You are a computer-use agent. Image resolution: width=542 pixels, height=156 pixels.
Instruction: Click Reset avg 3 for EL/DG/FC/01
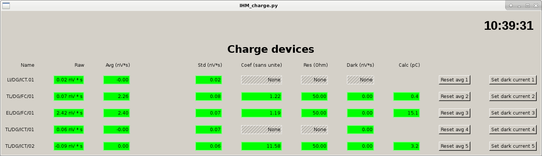(x=454, y=113)
